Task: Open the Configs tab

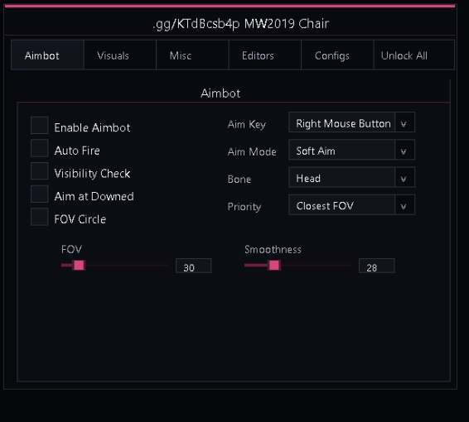Action: pyautogui.click(x=337, y=55)
